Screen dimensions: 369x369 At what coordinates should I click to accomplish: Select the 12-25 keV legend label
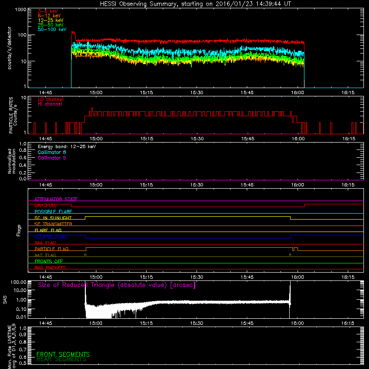pos(51,20)
